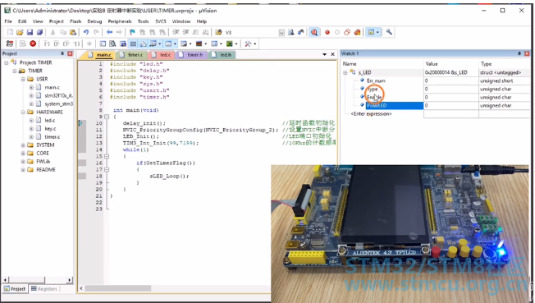This screenshot has height=303, width=535.
Task: Expand the FWLib folder
Action: [x=23, y=162]
